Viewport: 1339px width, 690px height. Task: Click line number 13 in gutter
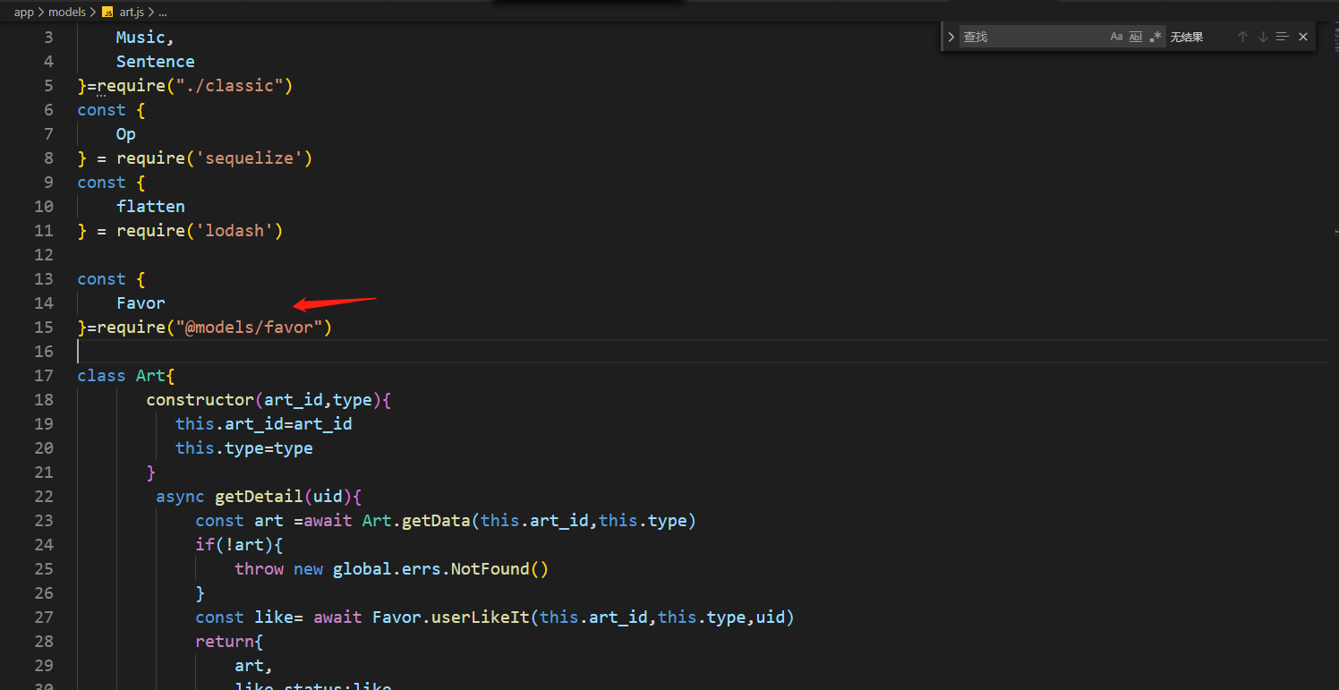click(x=44, y=278)
